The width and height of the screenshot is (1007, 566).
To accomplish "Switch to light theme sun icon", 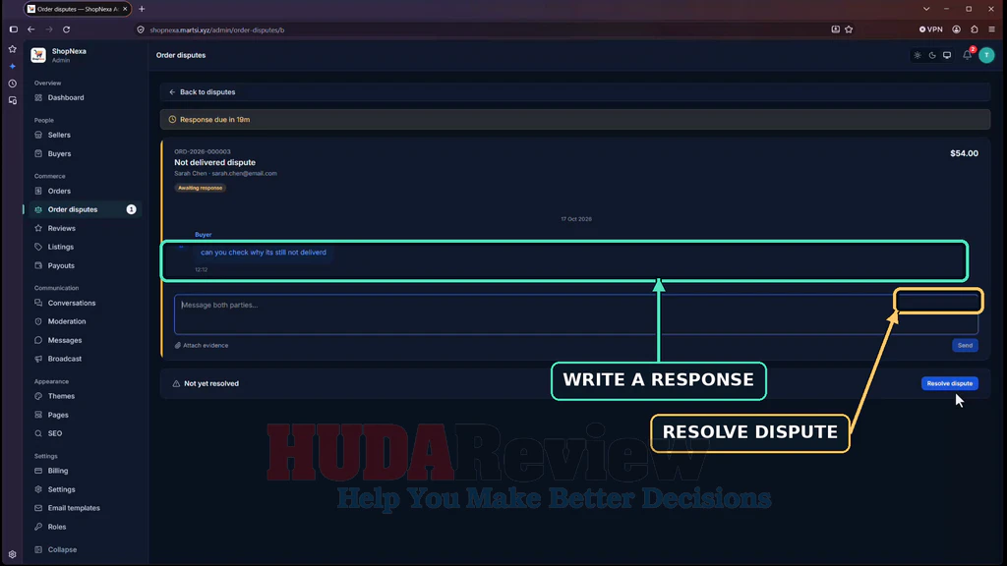I will (918, 55).
